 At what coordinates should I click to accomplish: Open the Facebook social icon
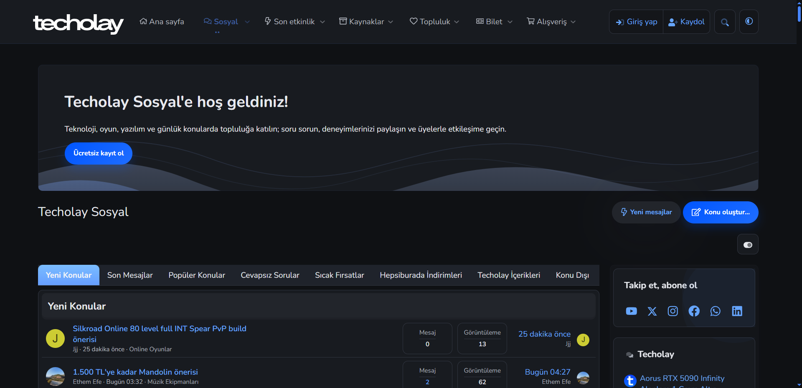click(x=694, y=311)
